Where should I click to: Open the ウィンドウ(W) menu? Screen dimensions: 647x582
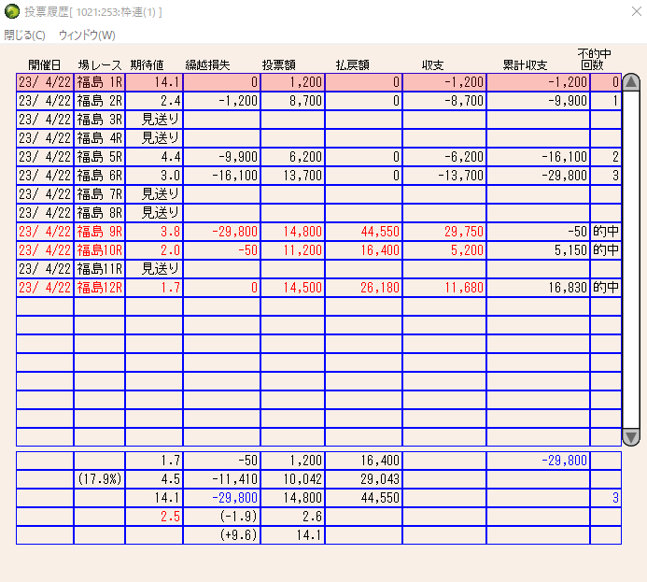tap(87, 35)
